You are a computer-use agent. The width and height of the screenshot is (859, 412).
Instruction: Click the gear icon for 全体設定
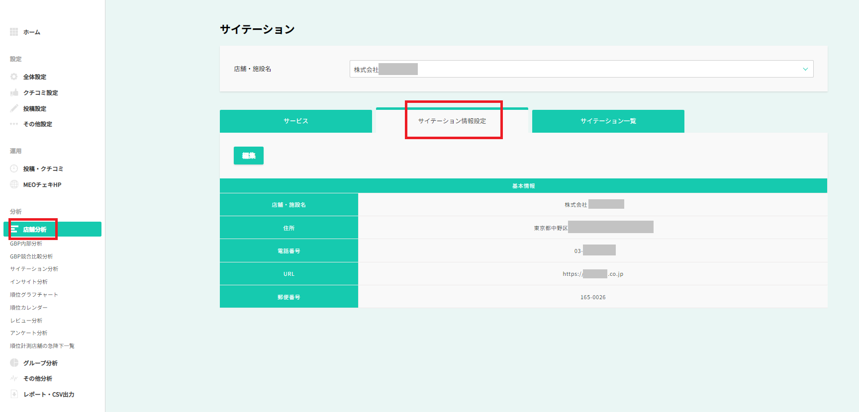pyautogui.click(x=14, y=77)
